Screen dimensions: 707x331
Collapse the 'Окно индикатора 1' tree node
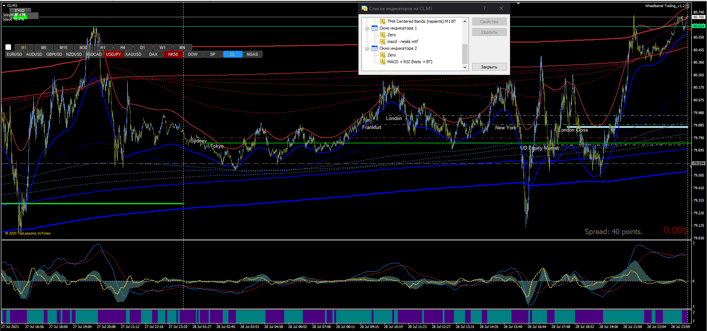[x=367, y=28]
